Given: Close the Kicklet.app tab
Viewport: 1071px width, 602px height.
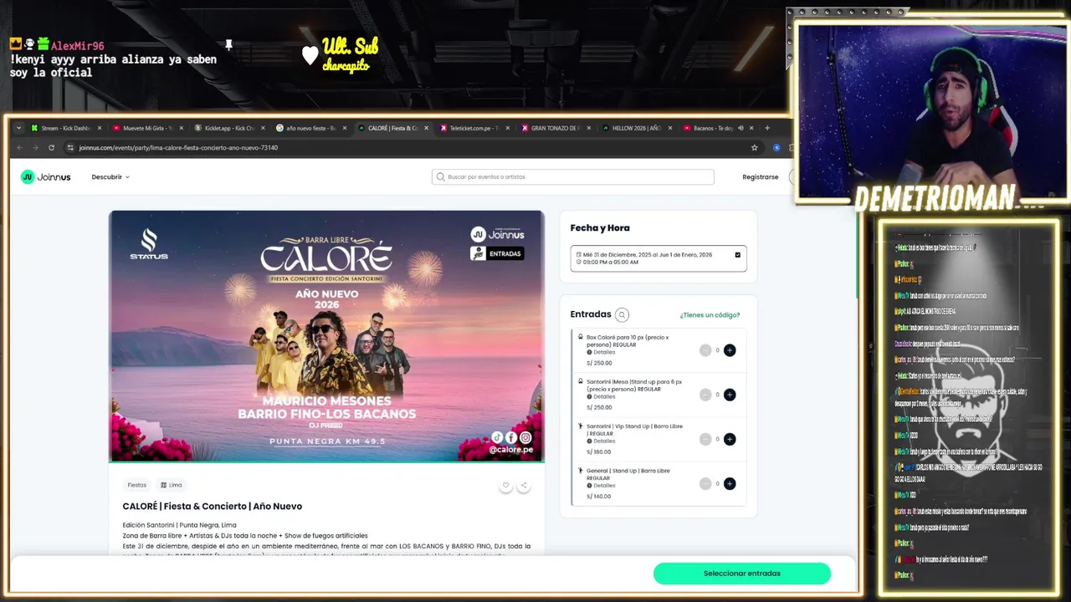Looking at the screenshot, I should (263, 128).
